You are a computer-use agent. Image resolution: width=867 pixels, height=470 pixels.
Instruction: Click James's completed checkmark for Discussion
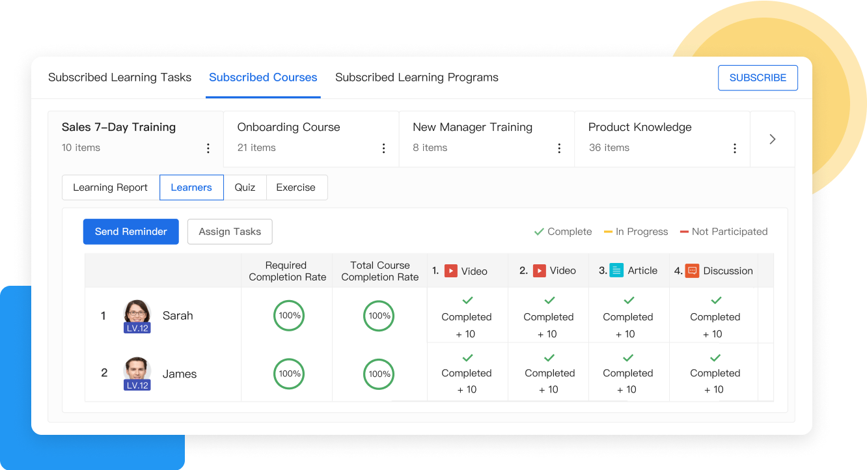point(715,357)
